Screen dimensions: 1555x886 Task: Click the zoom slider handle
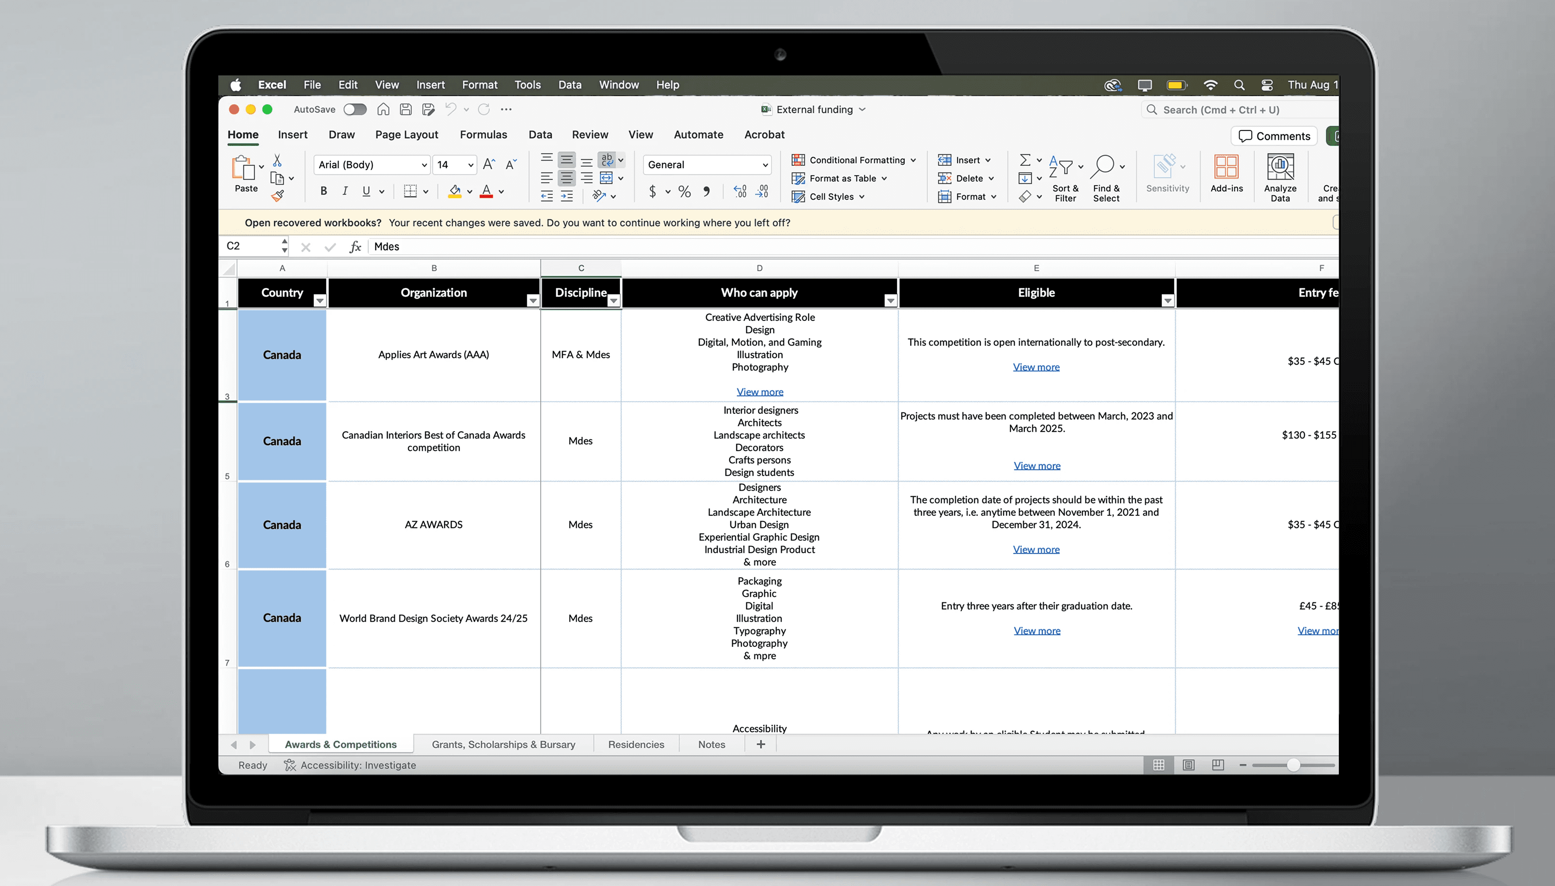pyautogui.click(x=1293, y=765)
